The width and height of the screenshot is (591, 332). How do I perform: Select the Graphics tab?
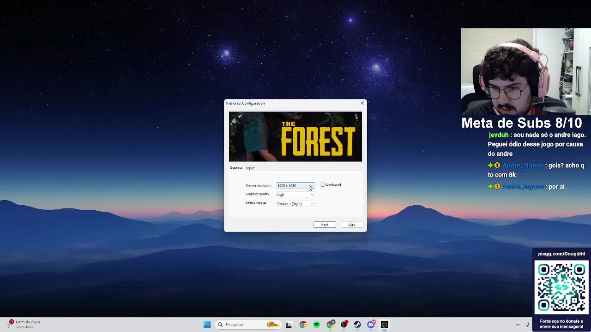[x=236, y=168]
